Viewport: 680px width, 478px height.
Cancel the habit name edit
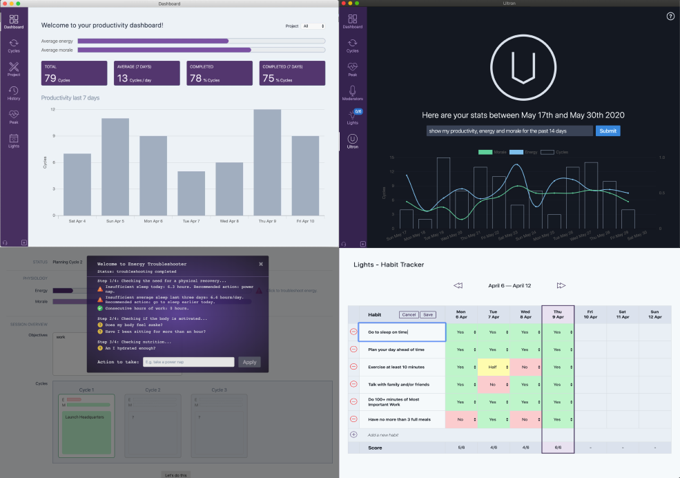pos(409,315)
